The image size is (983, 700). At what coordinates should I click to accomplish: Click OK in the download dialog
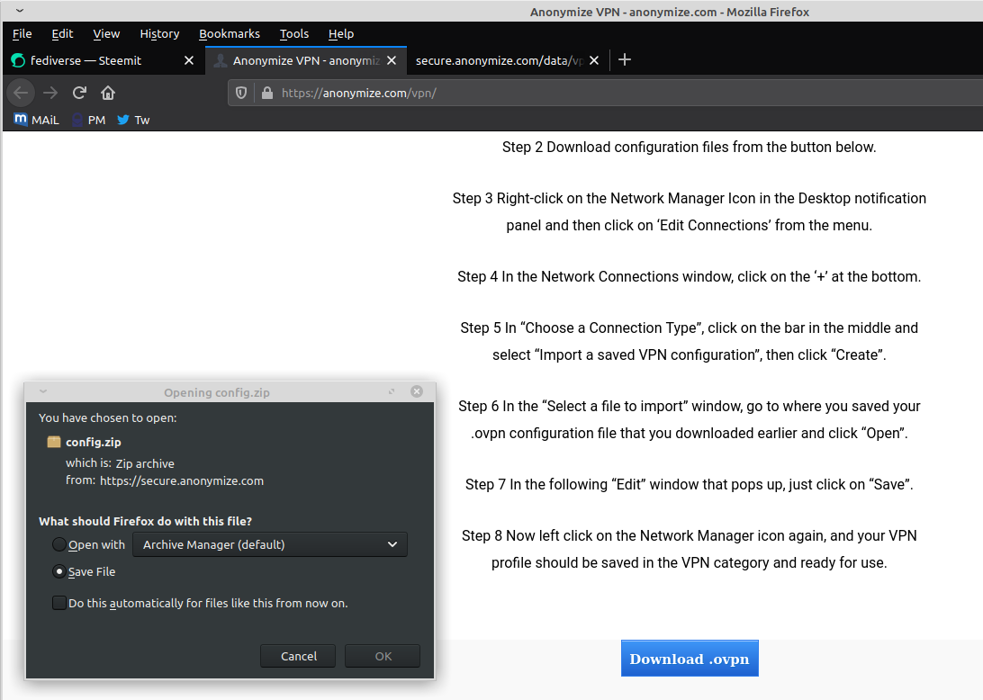click(383, 656)
